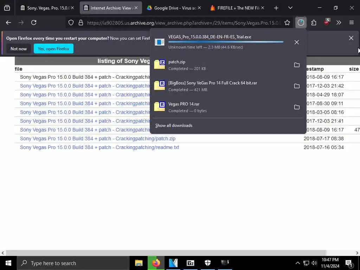Expand the list all tabs dropdown

(290, 8)
